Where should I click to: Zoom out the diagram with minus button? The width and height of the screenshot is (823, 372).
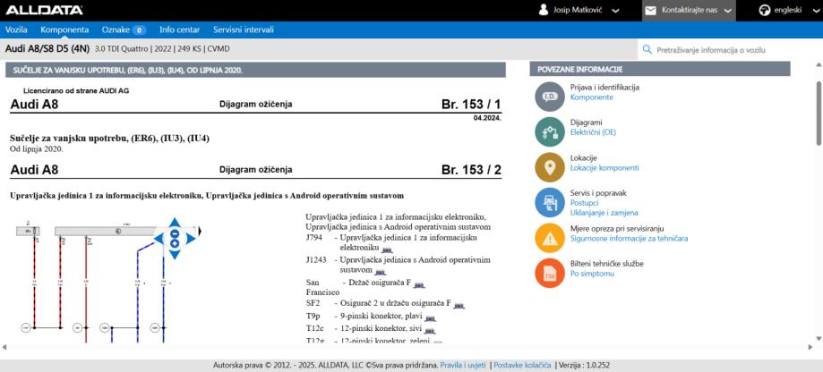tap(175, 234)
